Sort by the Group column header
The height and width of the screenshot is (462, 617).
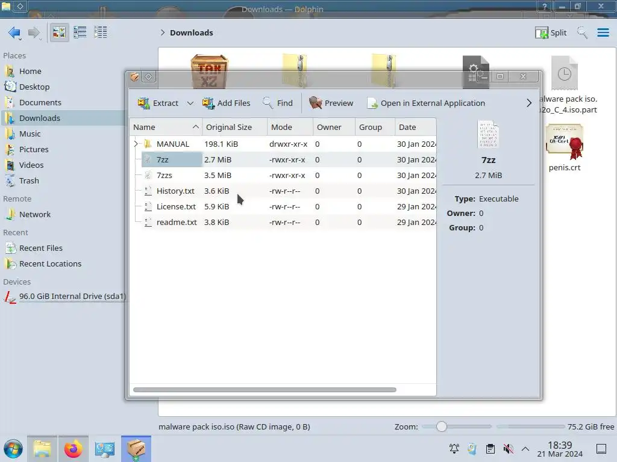[375, 127]
